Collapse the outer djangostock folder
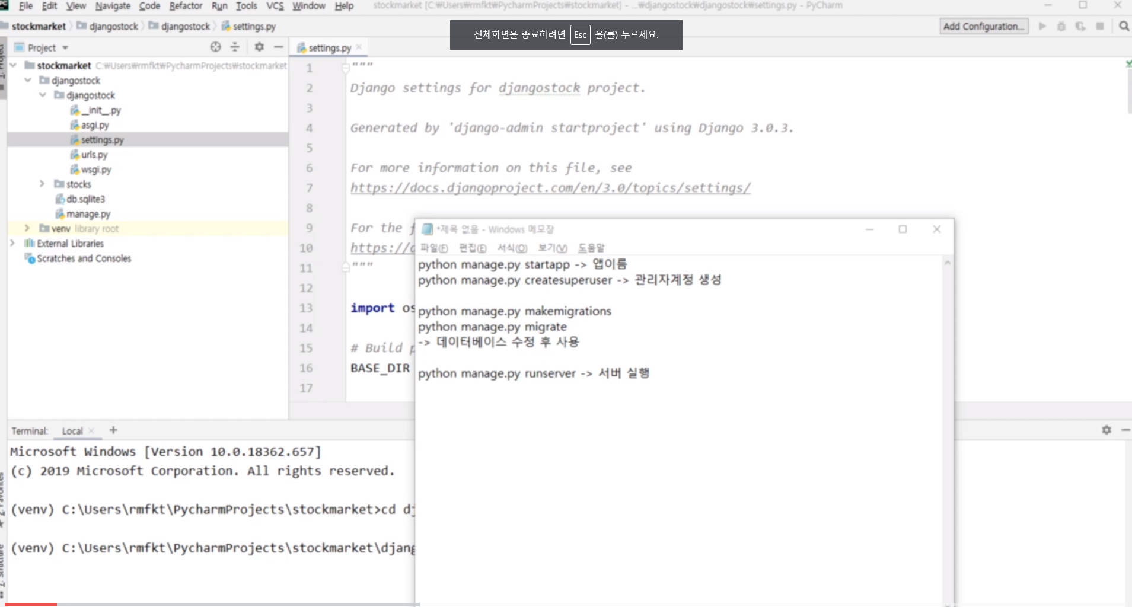The image size is (1132, 607). [28, 80]
